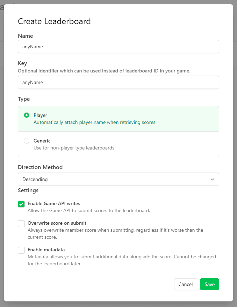This screenshot has height=307, width=237.
Task: Select the Generic type radio button
Action: 27,141
